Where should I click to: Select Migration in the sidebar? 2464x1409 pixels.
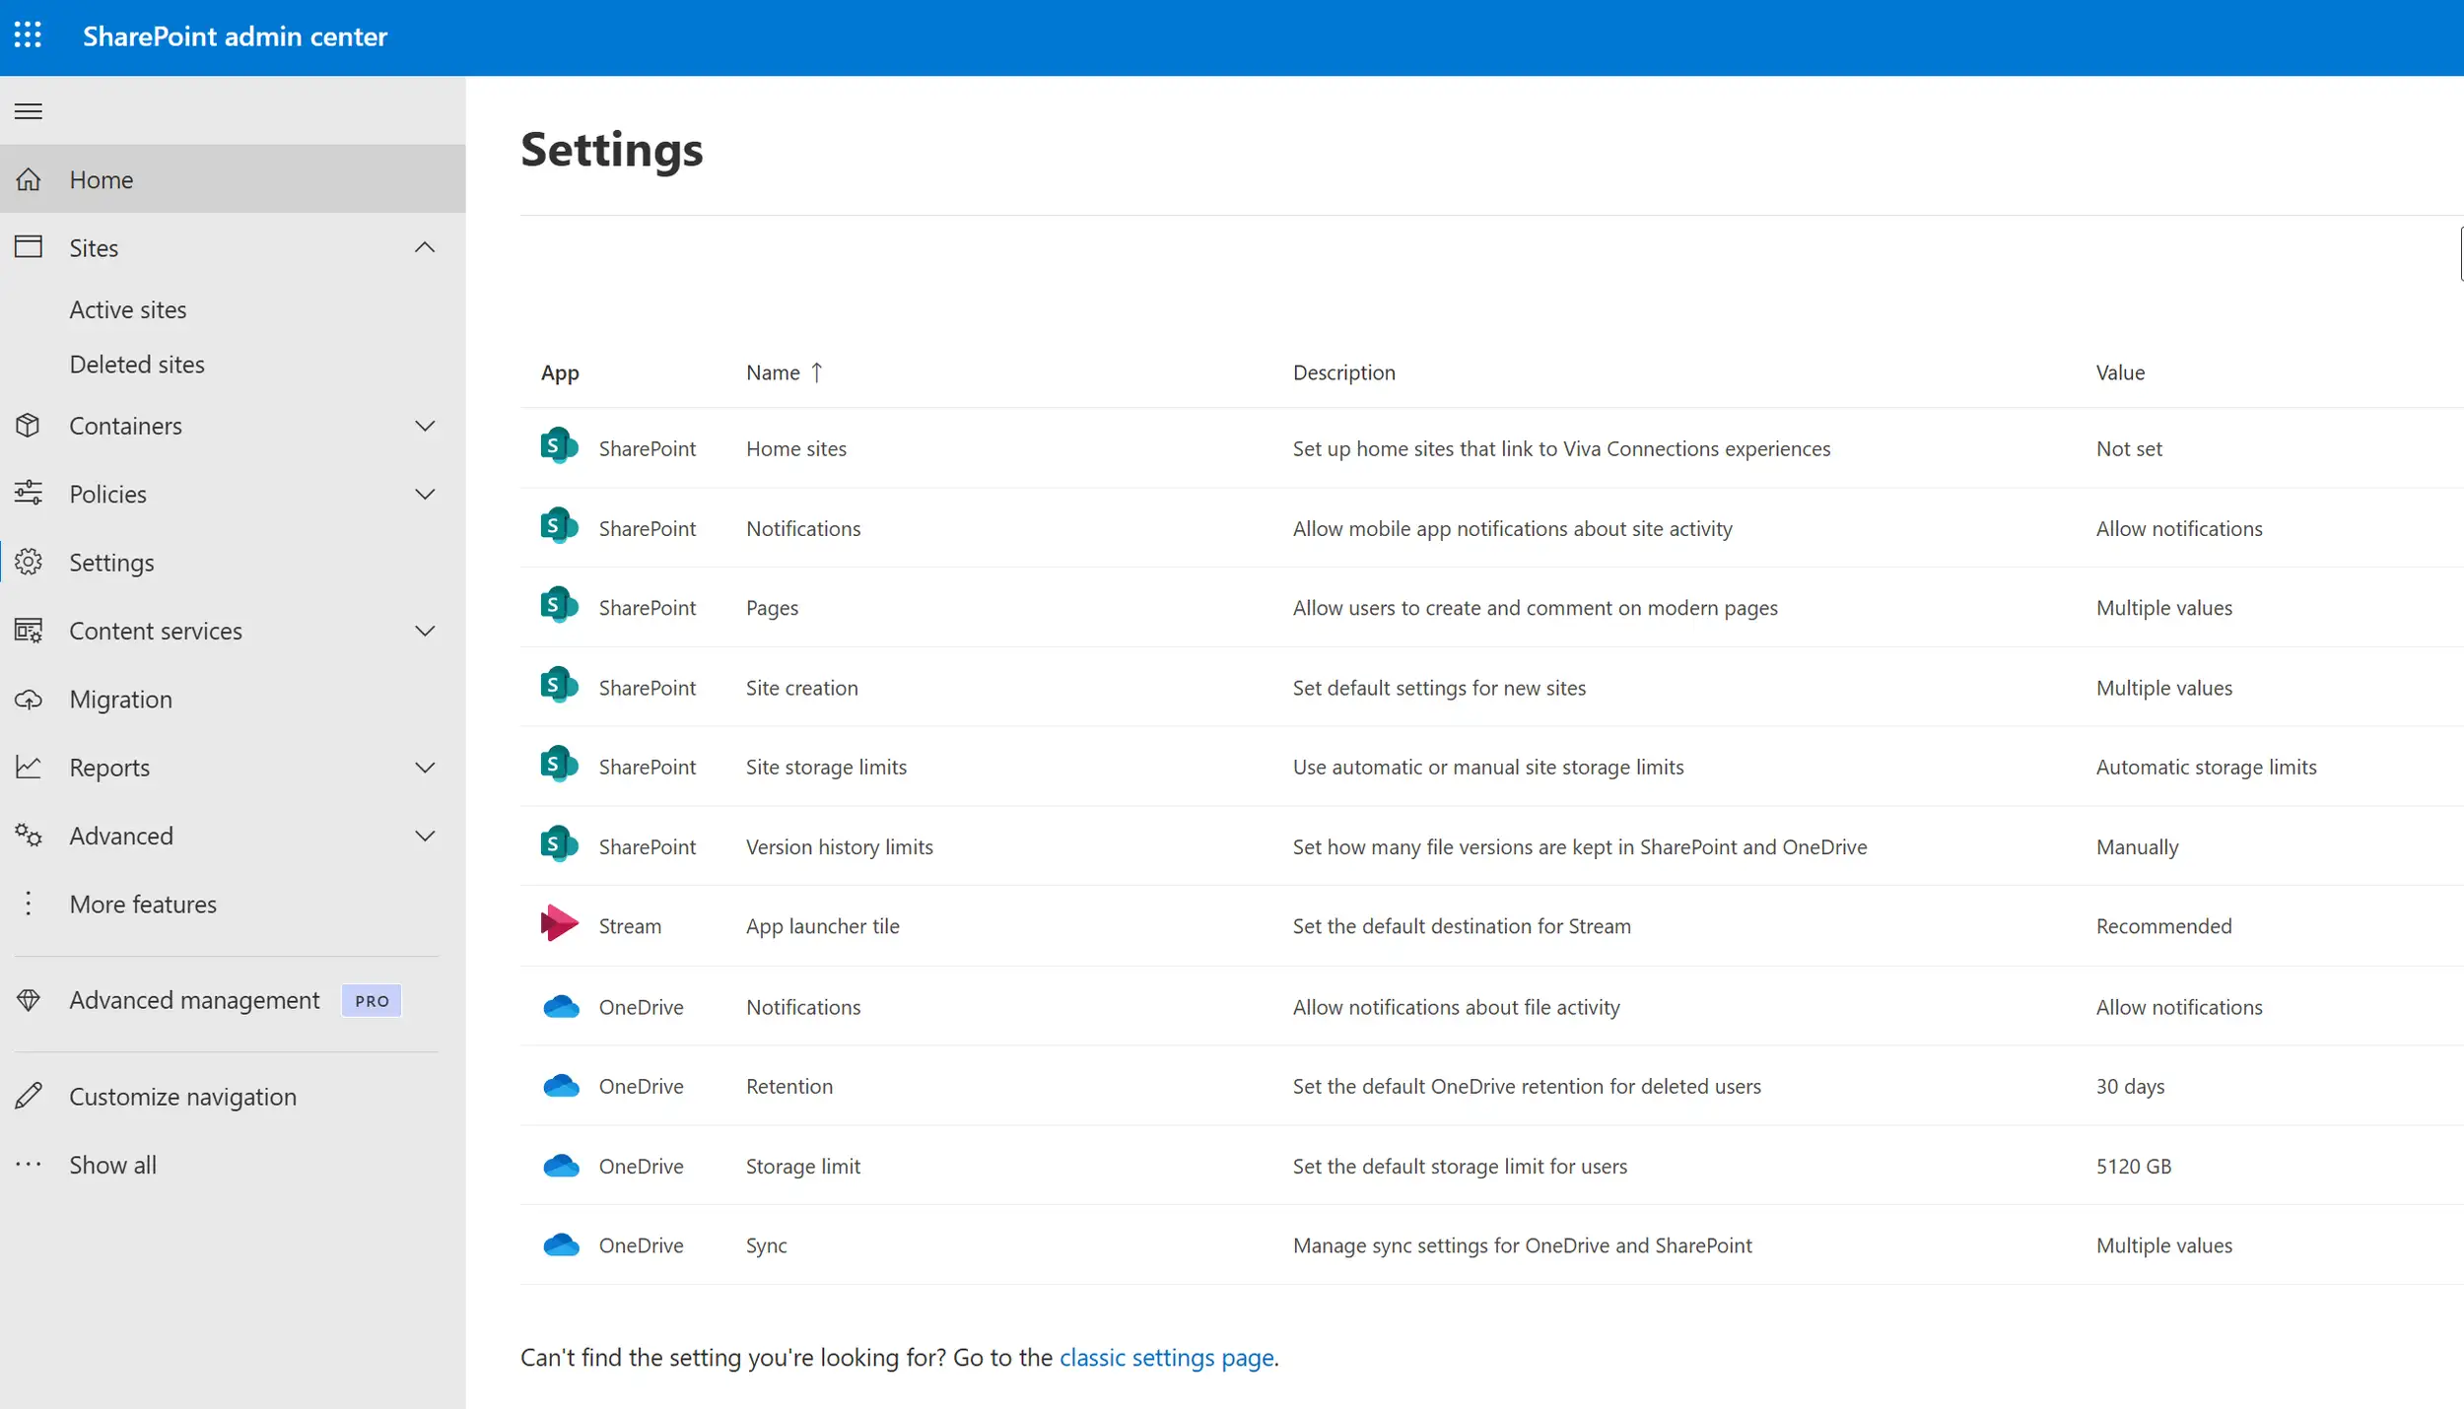[120, 699]
